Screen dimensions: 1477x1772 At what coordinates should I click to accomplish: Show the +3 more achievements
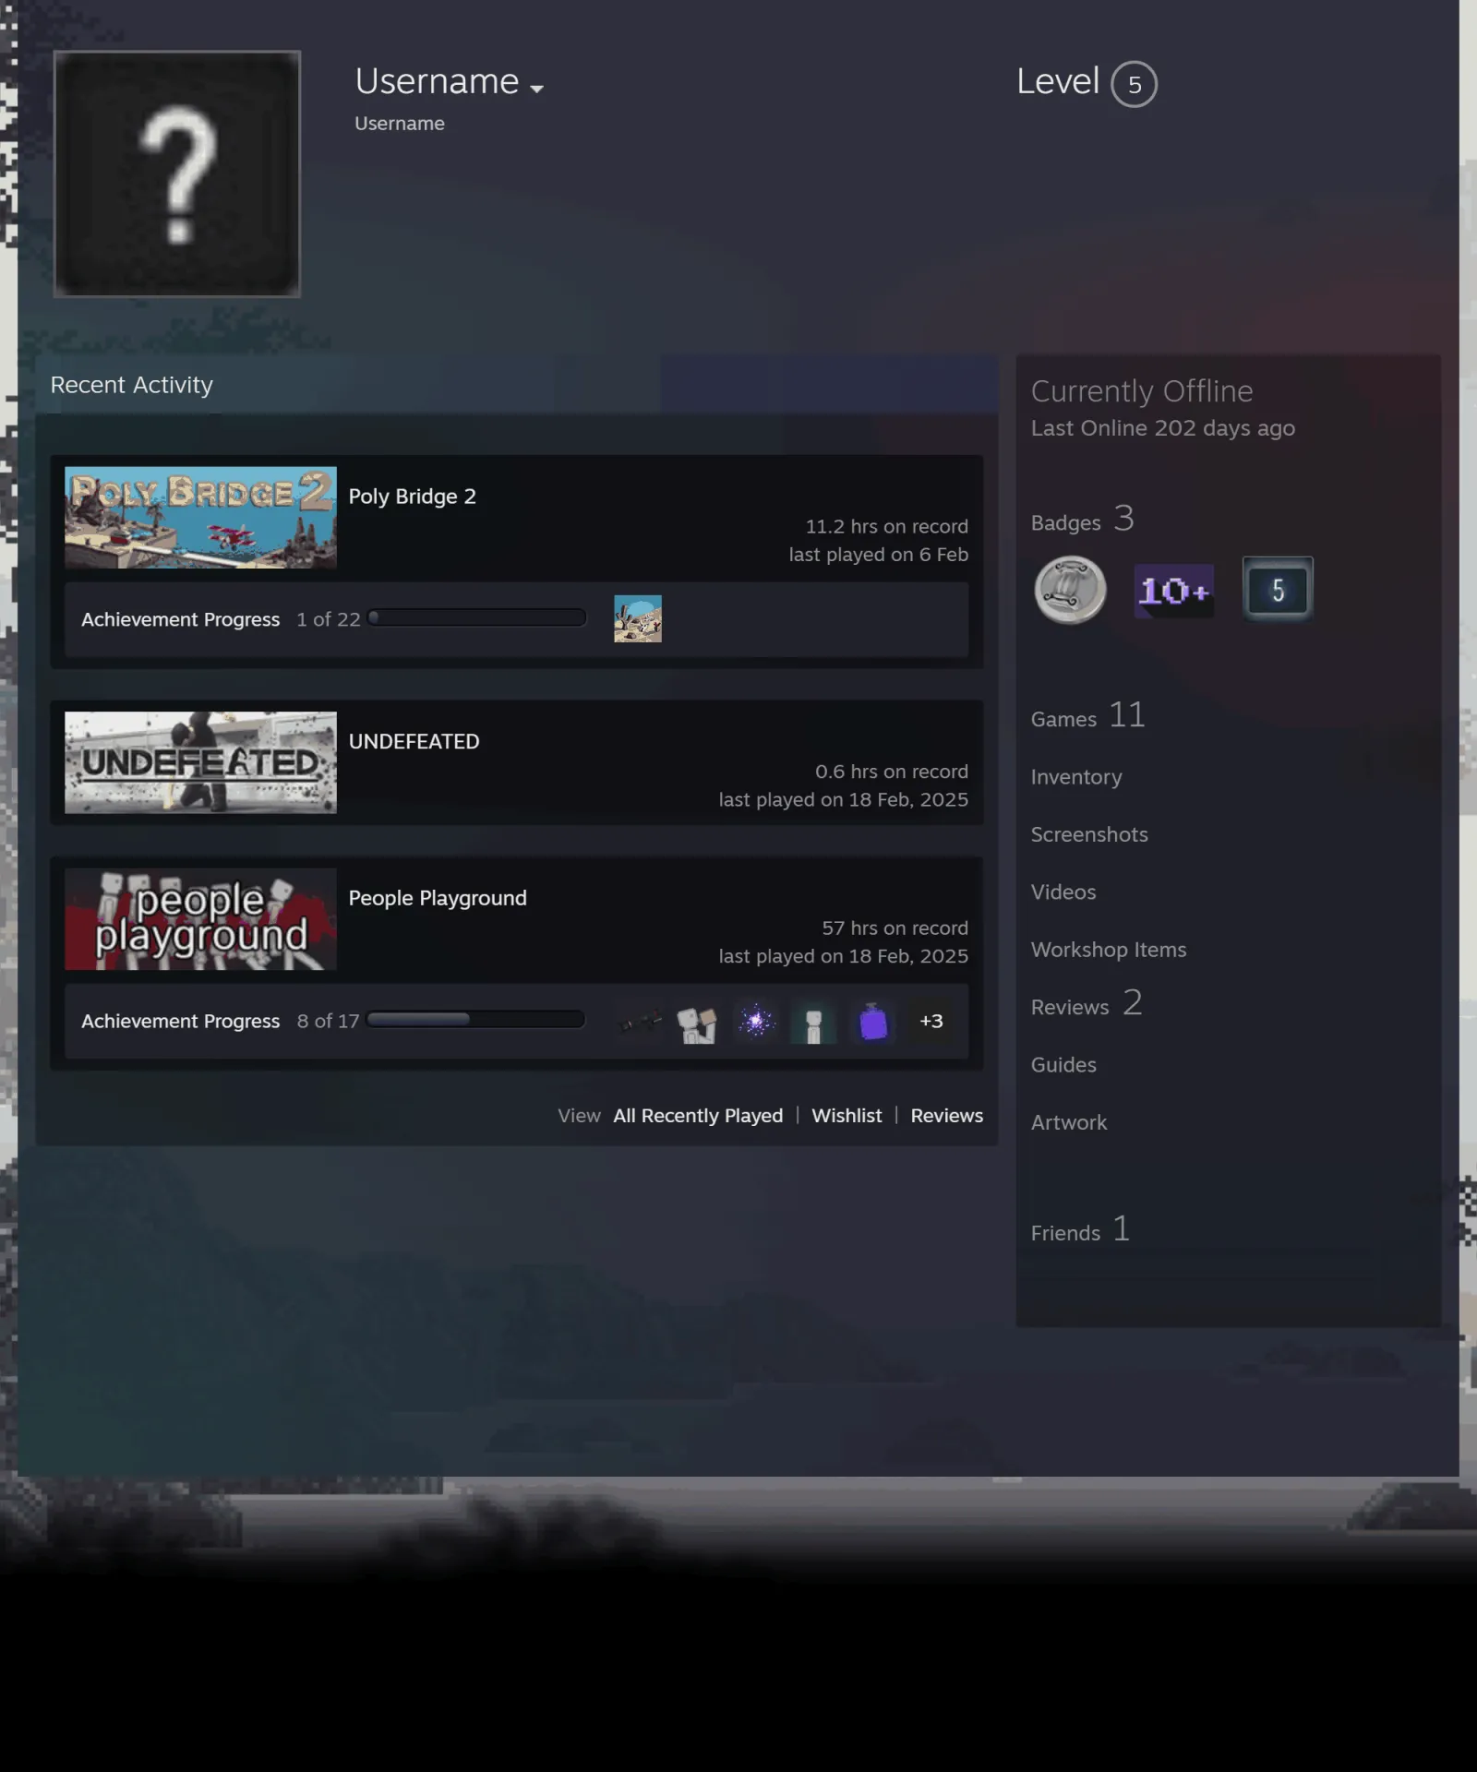coord(931,1021)
